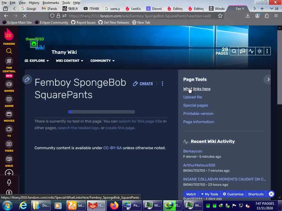Image resolution: width=282 pixels, height=211 pixels.
Task: Expand the Community menu
Action: pos(102,61)
